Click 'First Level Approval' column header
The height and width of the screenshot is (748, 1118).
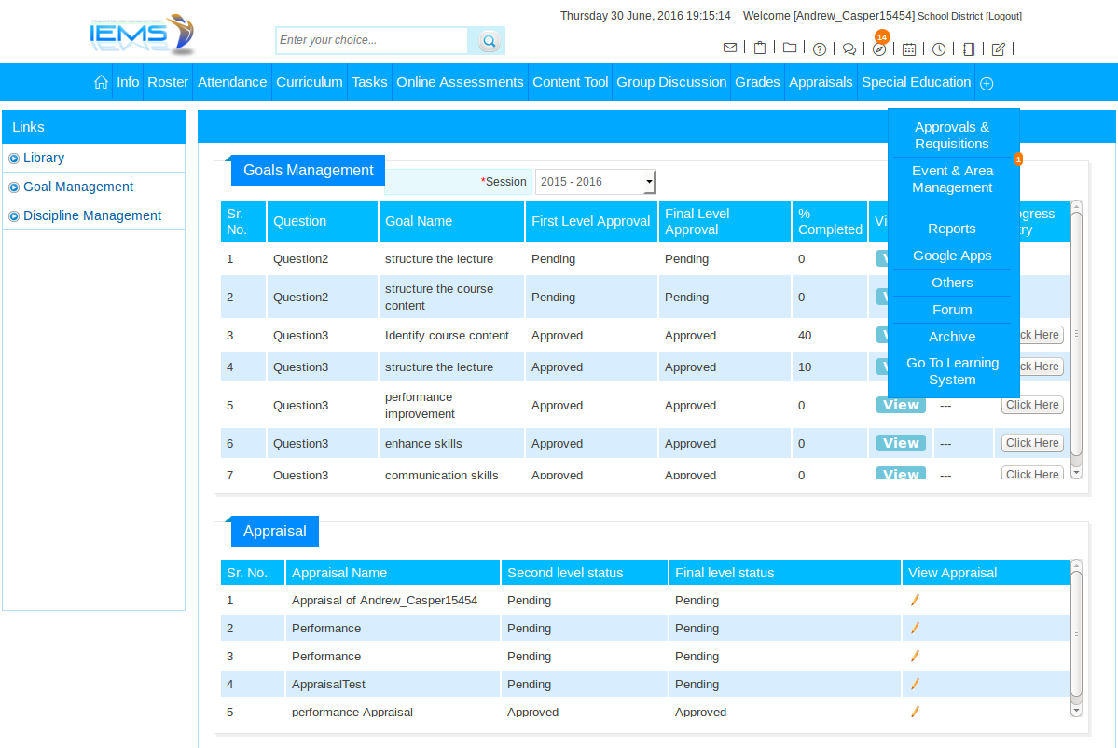click(x=590, y=222)
